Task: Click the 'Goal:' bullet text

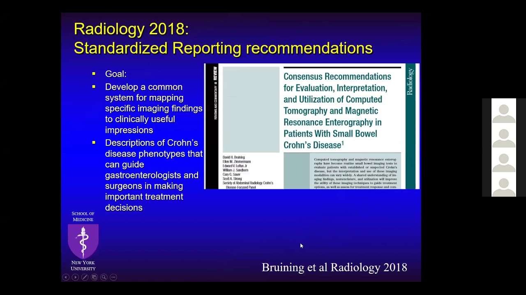Action: click(115, 74)
